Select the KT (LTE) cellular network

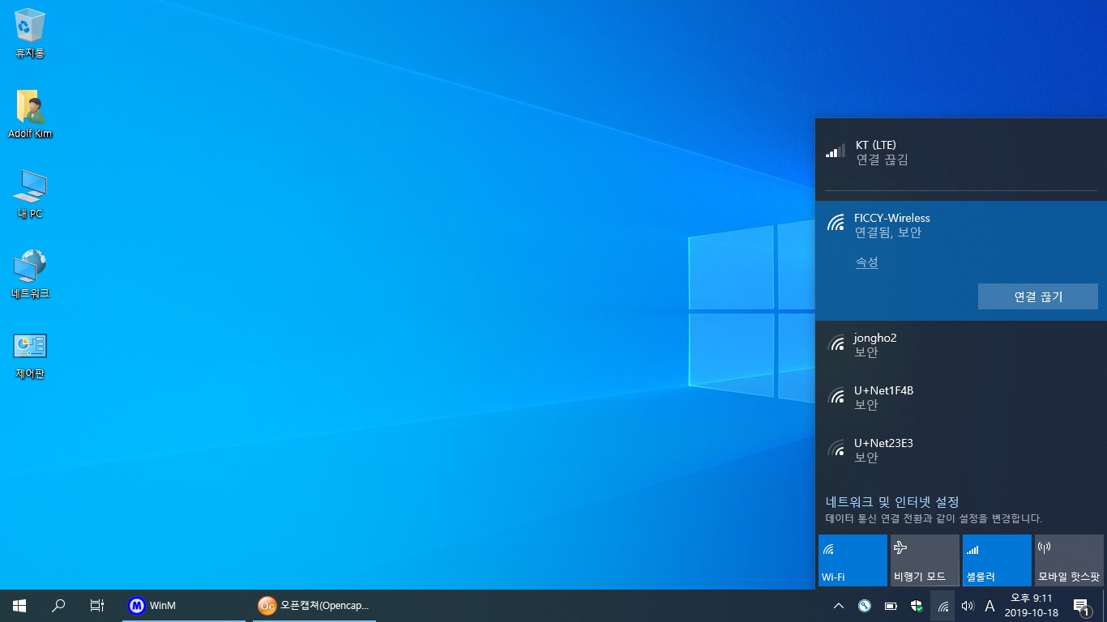961,152
